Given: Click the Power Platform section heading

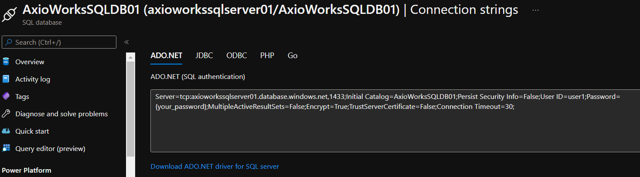Looking at the screenshot, I should point(27,170).
